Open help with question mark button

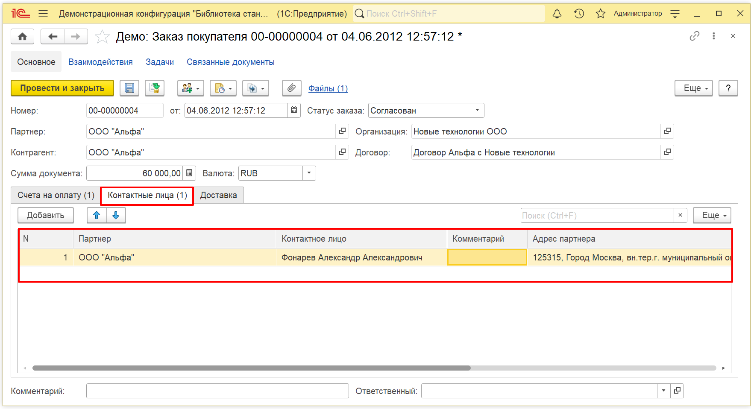tap(728, 88)
